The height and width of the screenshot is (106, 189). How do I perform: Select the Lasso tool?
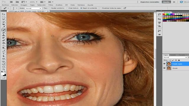(x=4, y=19)
